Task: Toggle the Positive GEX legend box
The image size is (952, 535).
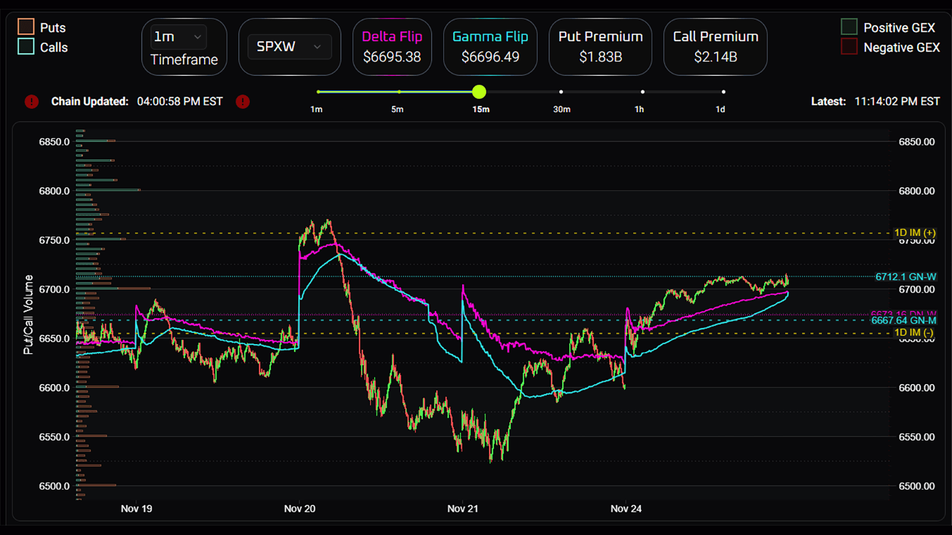Action: (849, 27)
